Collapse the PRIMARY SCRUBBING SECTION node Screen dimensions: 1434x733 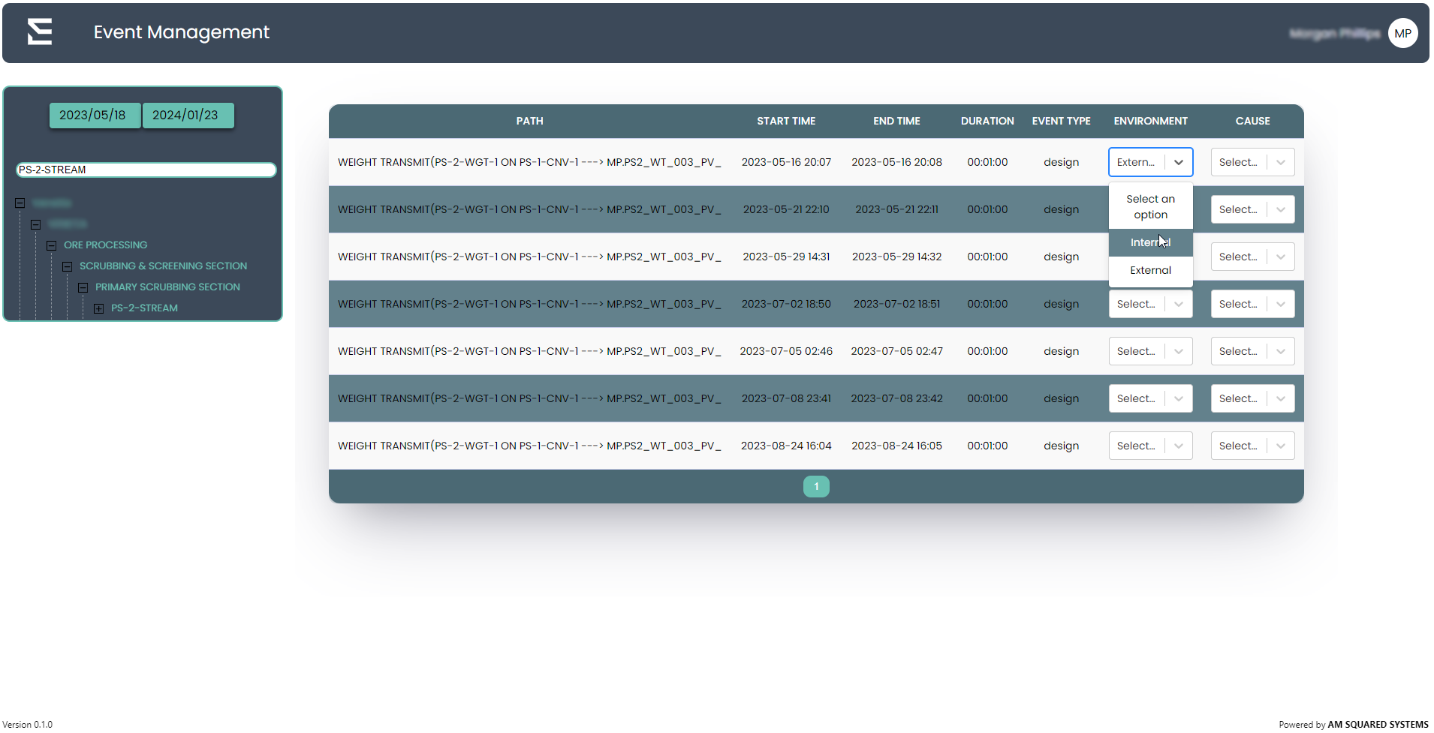tap(83, 287)
